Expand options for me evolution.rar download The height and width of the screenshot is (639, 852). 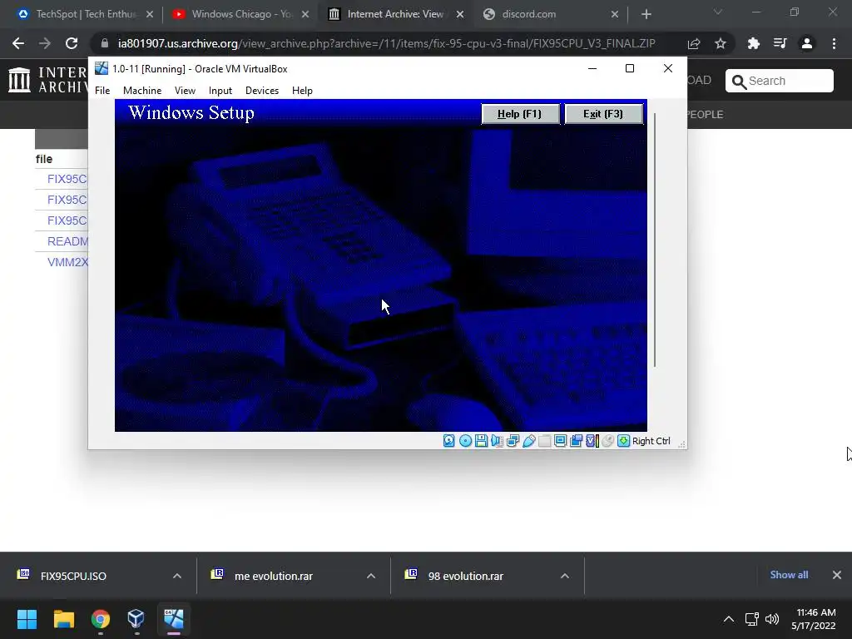click(x=371, y=576)
